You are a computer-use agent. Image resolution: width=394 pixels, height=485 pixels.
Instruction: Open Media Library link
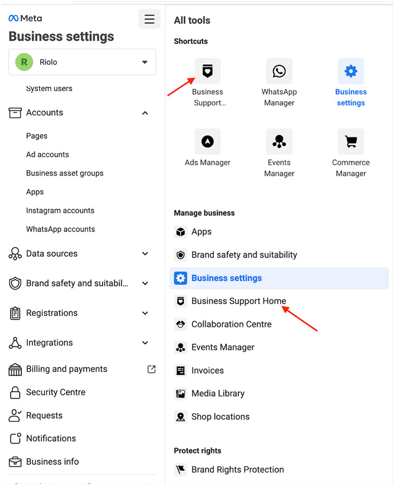(218, 393)
